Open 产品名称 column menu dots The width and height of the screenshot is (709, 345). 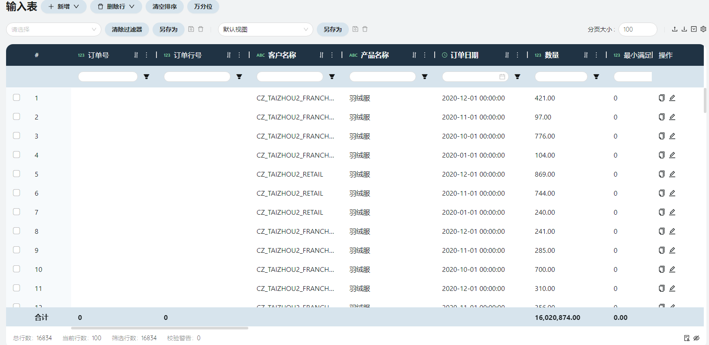point(425,55)
